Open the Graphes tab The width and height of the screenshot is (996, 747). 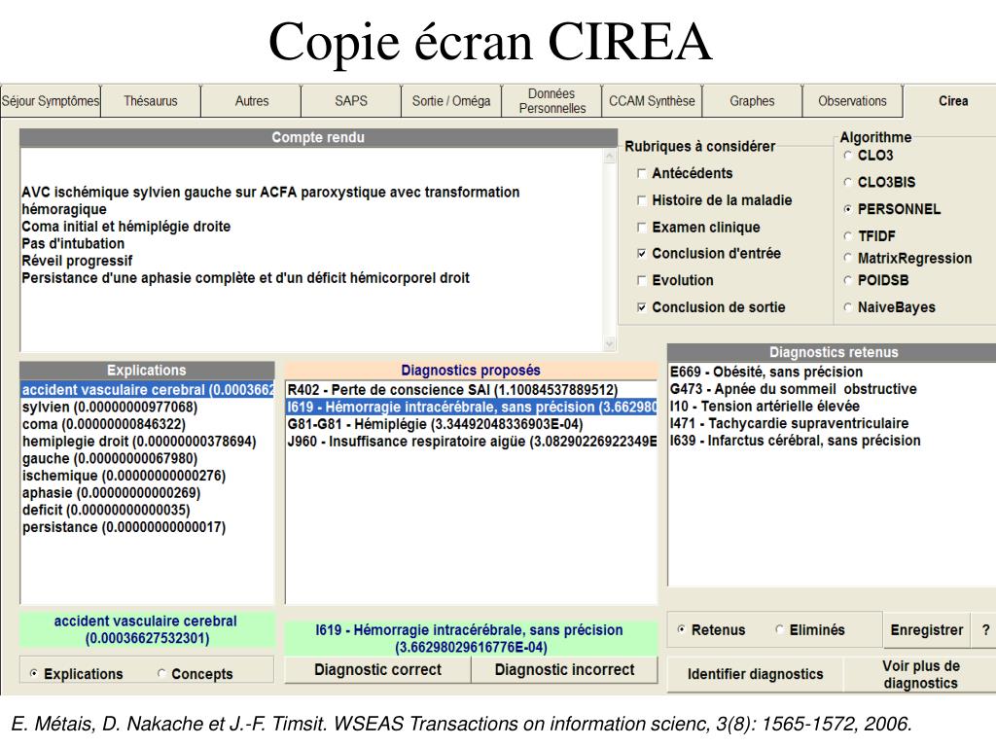[x=752, y=101]
